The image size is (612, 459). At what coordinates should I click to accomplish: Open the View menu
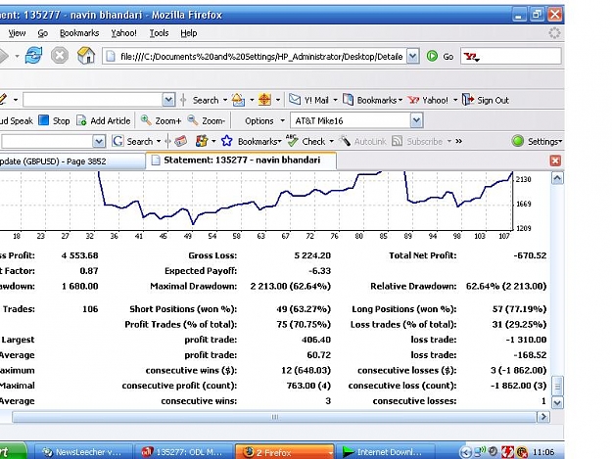(x=18, y=33)
